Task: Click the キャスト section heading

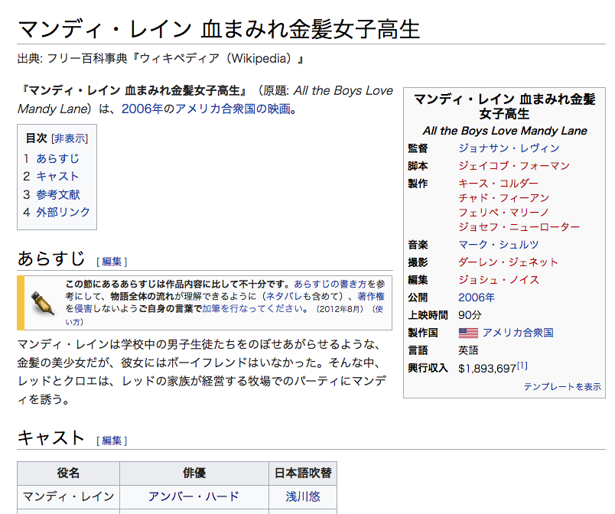Action: 51,438
